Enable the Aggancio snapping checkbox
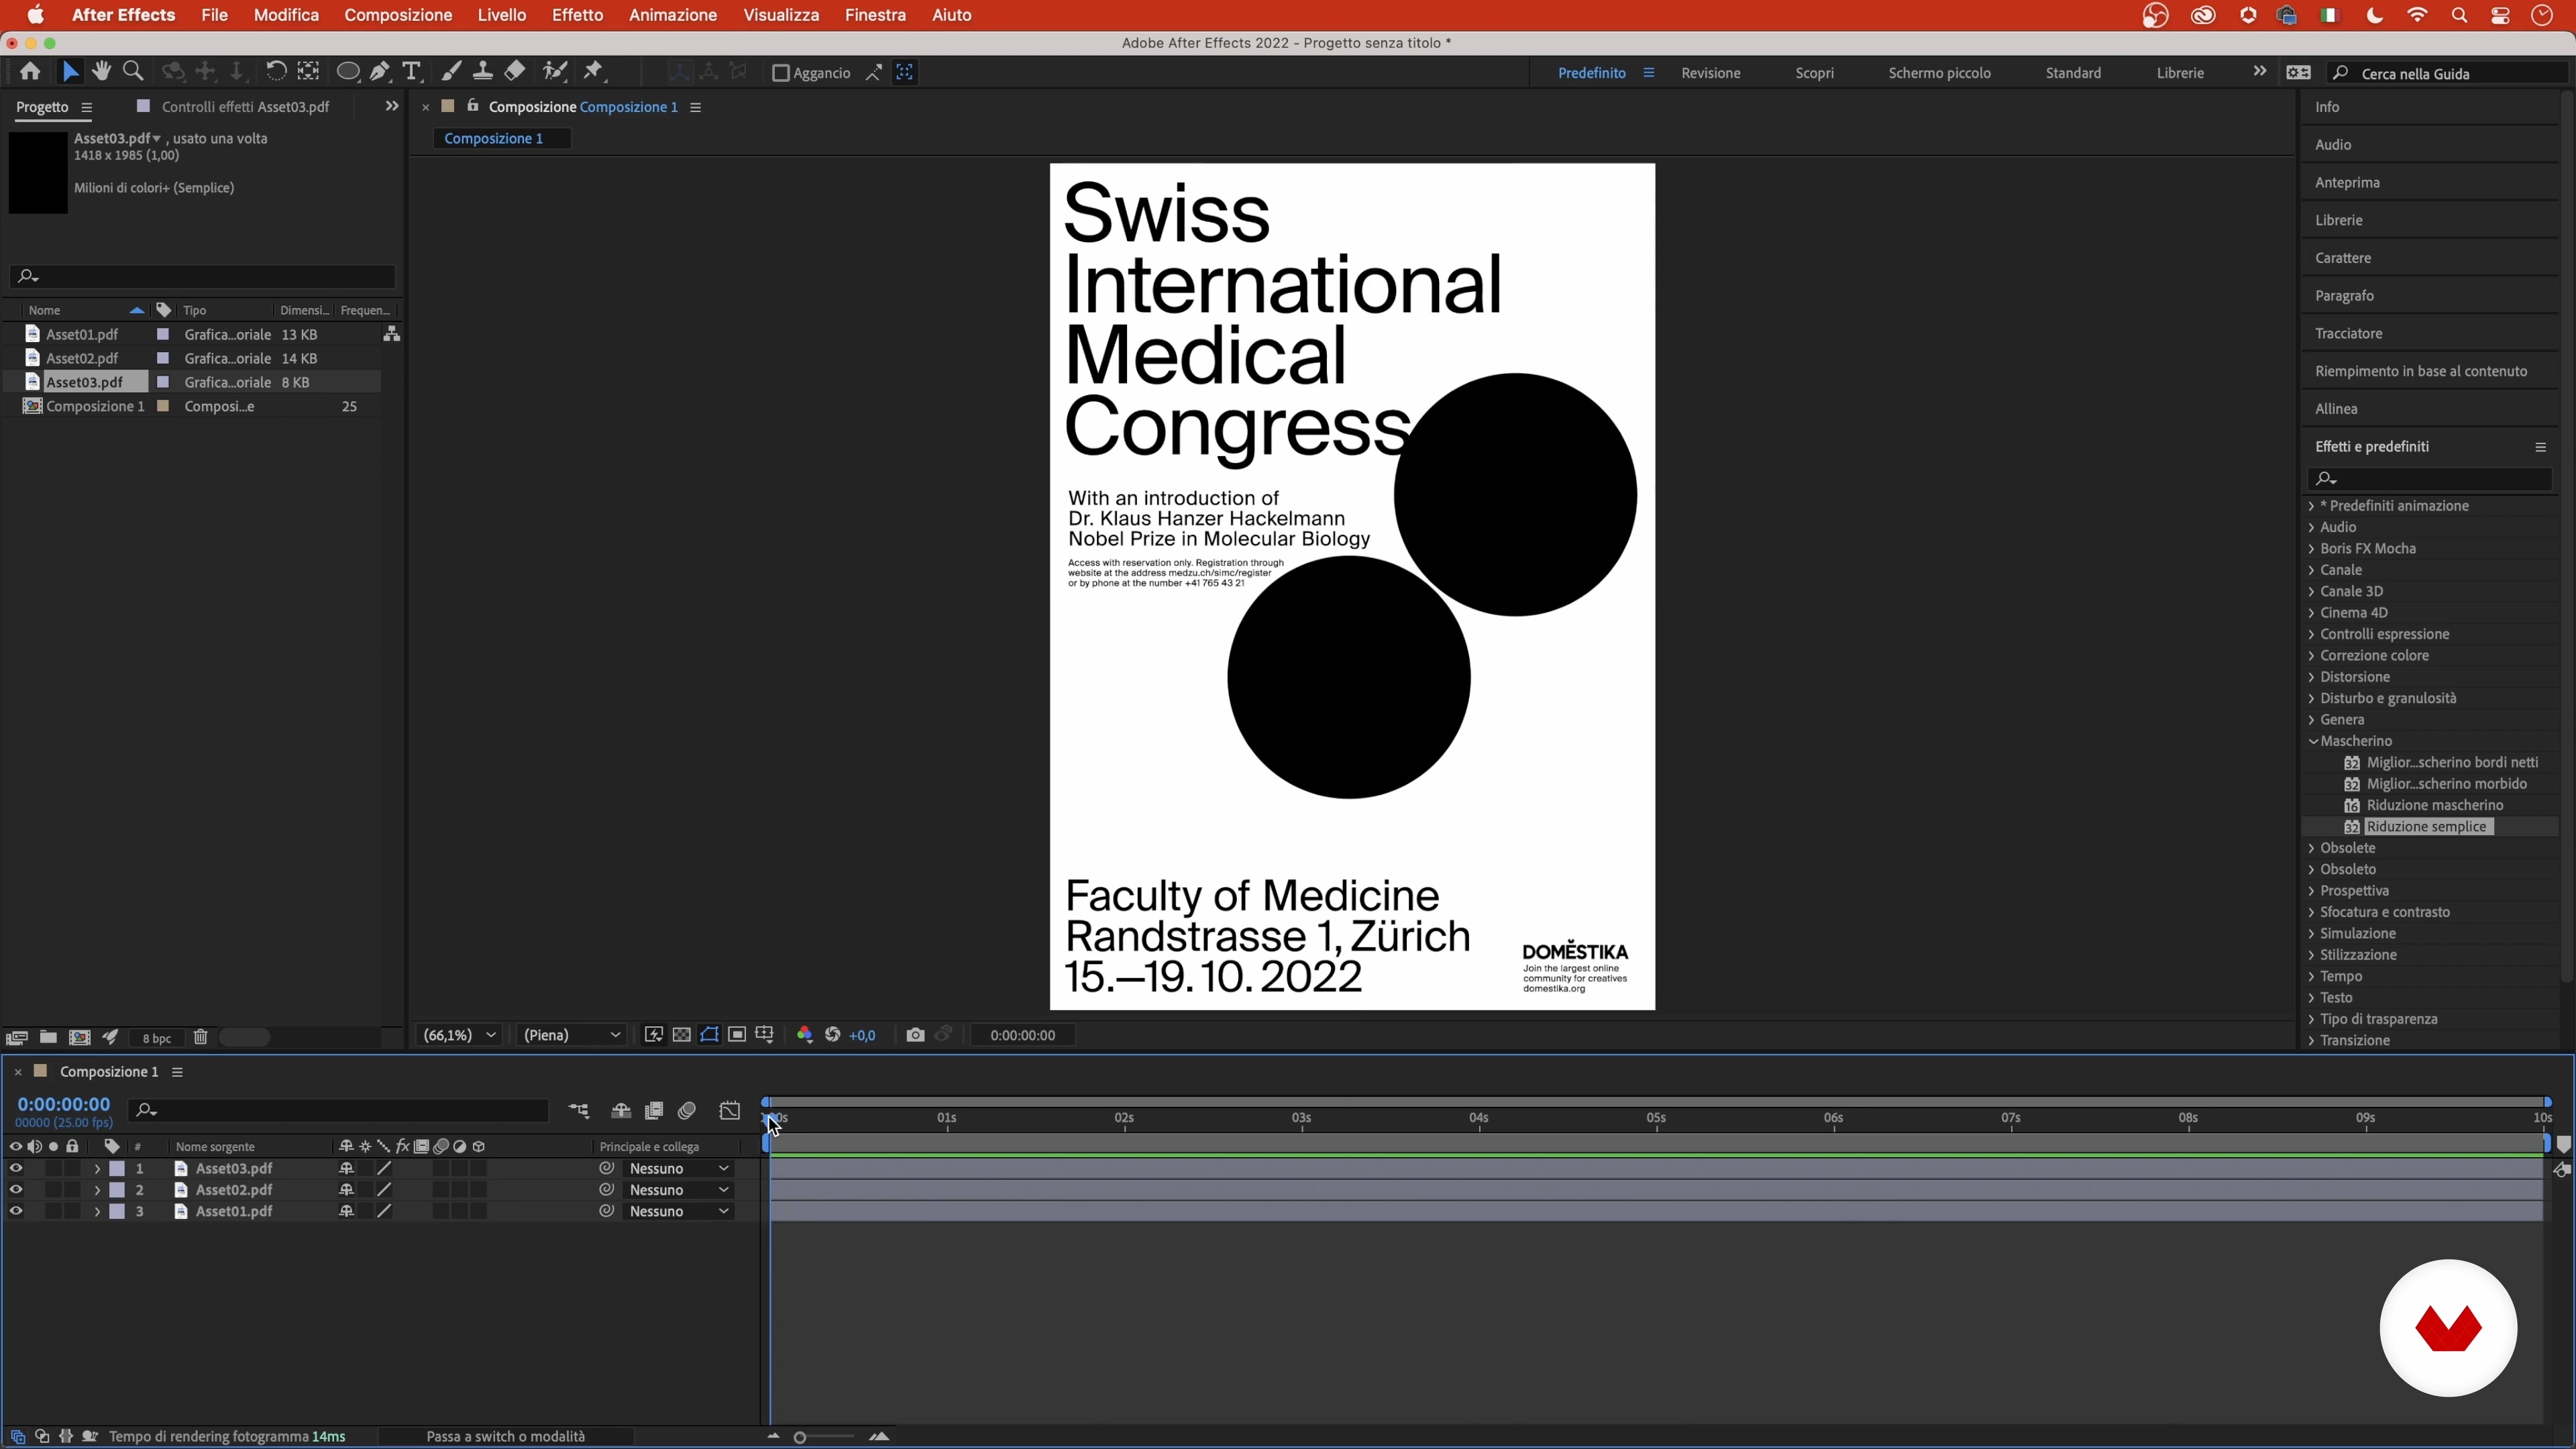 (x=781, y=73)
